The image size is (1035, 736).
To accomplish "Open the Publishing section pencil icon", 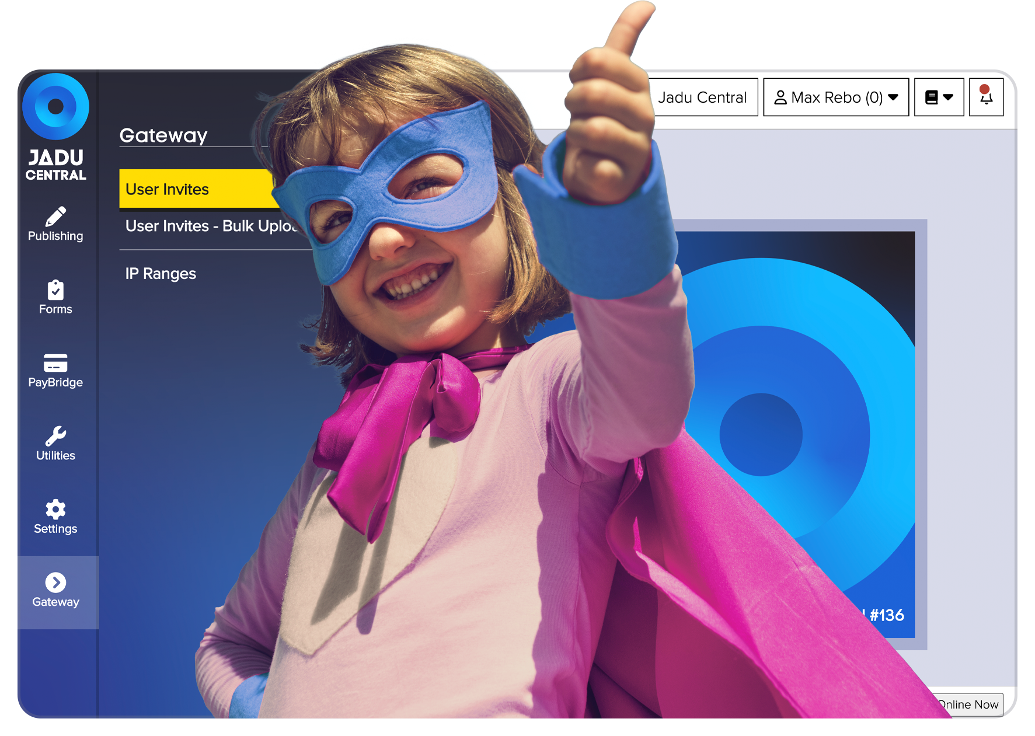I will click(55, 217).
